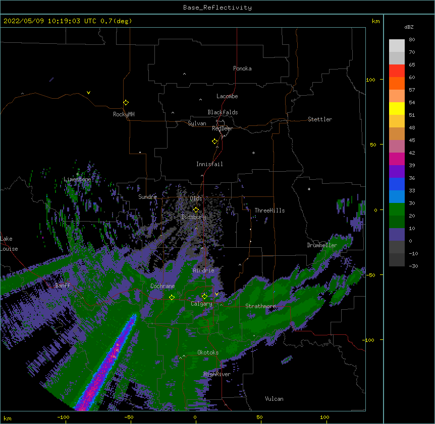Select the slate purple 0–10 dBZ swatch
This screenshot has width=435, height=424.
click(x=397, y=235)
